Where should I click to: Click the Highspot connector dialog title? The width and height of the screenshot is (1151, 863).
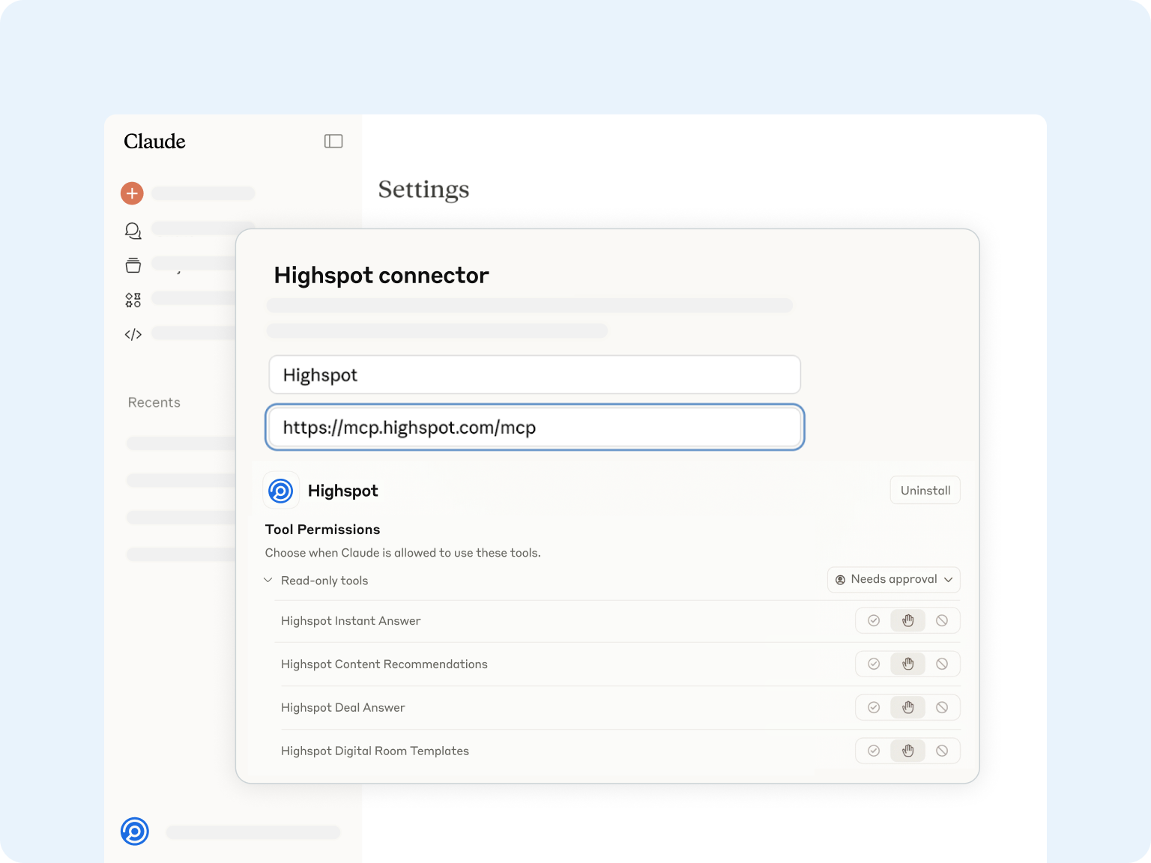coord(381,276)
